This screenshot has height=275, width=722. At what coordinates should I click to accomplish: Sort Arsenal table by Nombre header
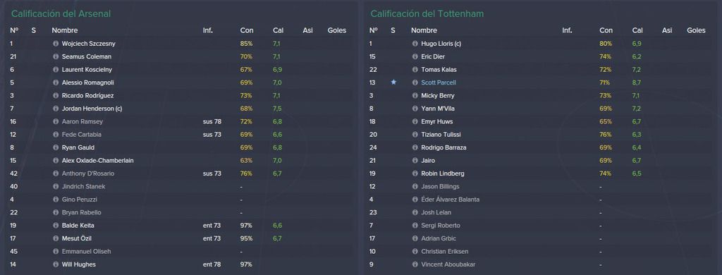click(x=64, y=30)
